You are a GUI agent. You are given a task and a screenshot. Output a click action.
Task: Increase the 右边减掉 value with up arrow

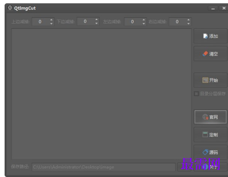click(x=189, y=20)
